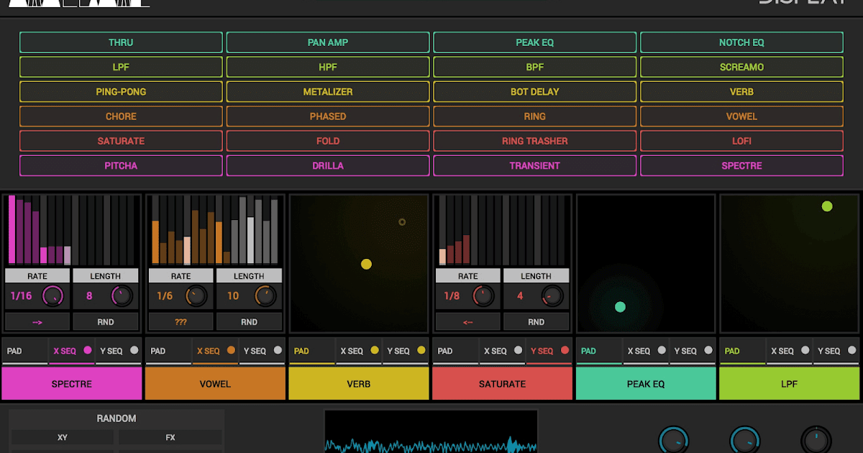This screenshot has height=453, width=863.
Task: Enable the SCREAMO filter effect
Action: click(741, 66)
